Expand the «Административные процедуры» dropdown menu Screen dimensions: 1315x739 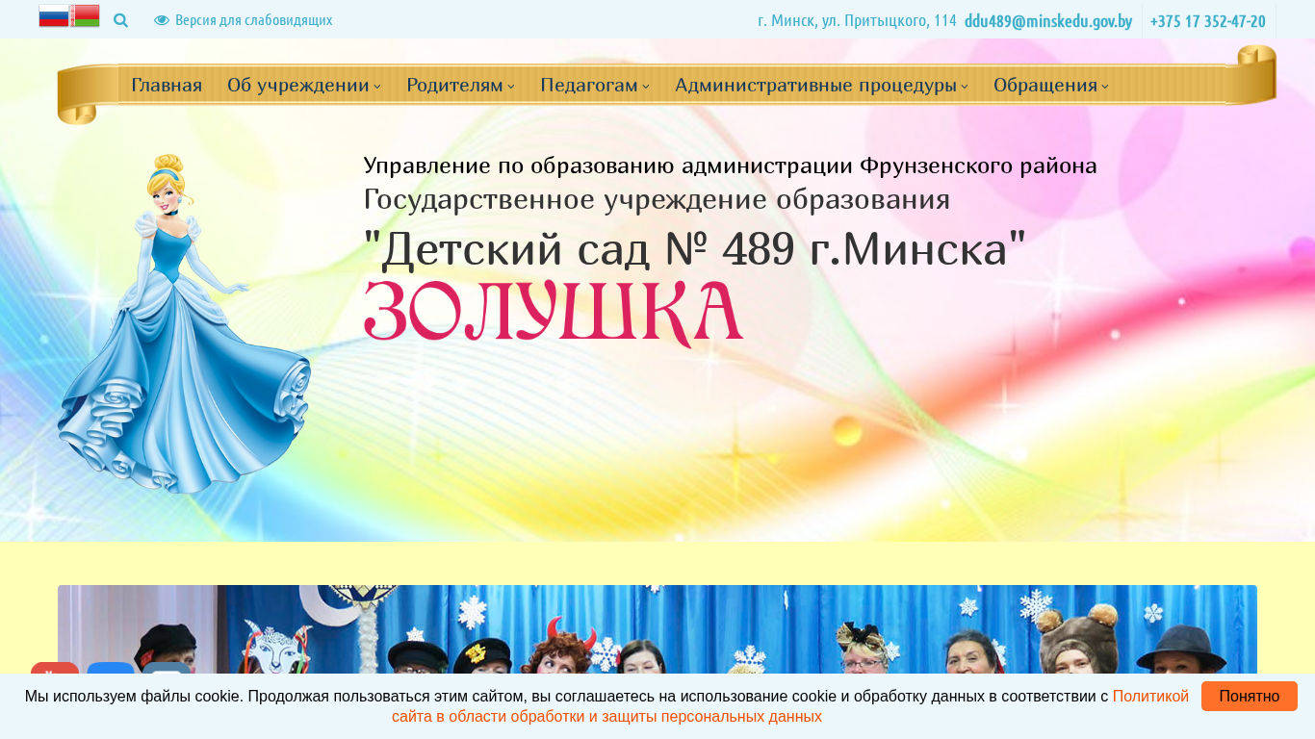pyautogui.click(x=821, y=85)
